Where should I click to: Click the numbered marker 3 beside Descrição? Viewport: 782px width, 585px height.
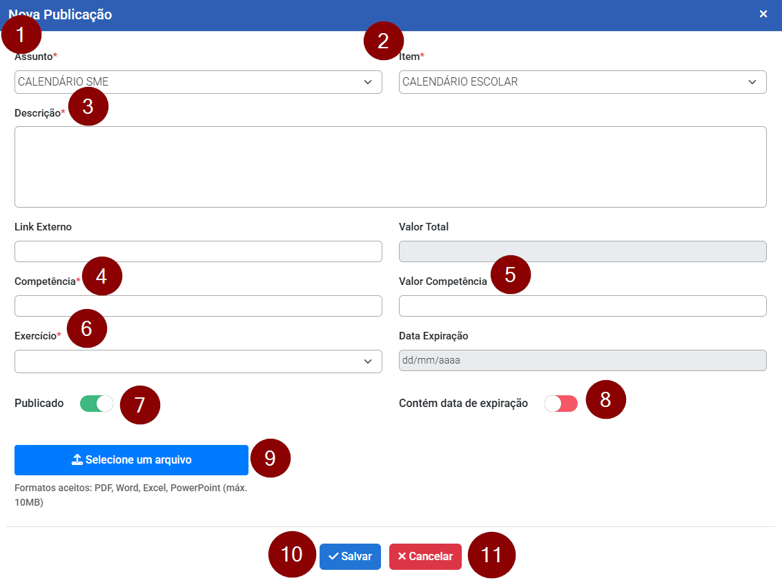pyautogui.click(x=88, y=106)
